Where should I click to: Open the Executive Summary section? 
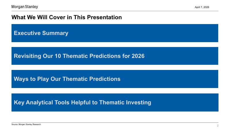click(115, 33)
